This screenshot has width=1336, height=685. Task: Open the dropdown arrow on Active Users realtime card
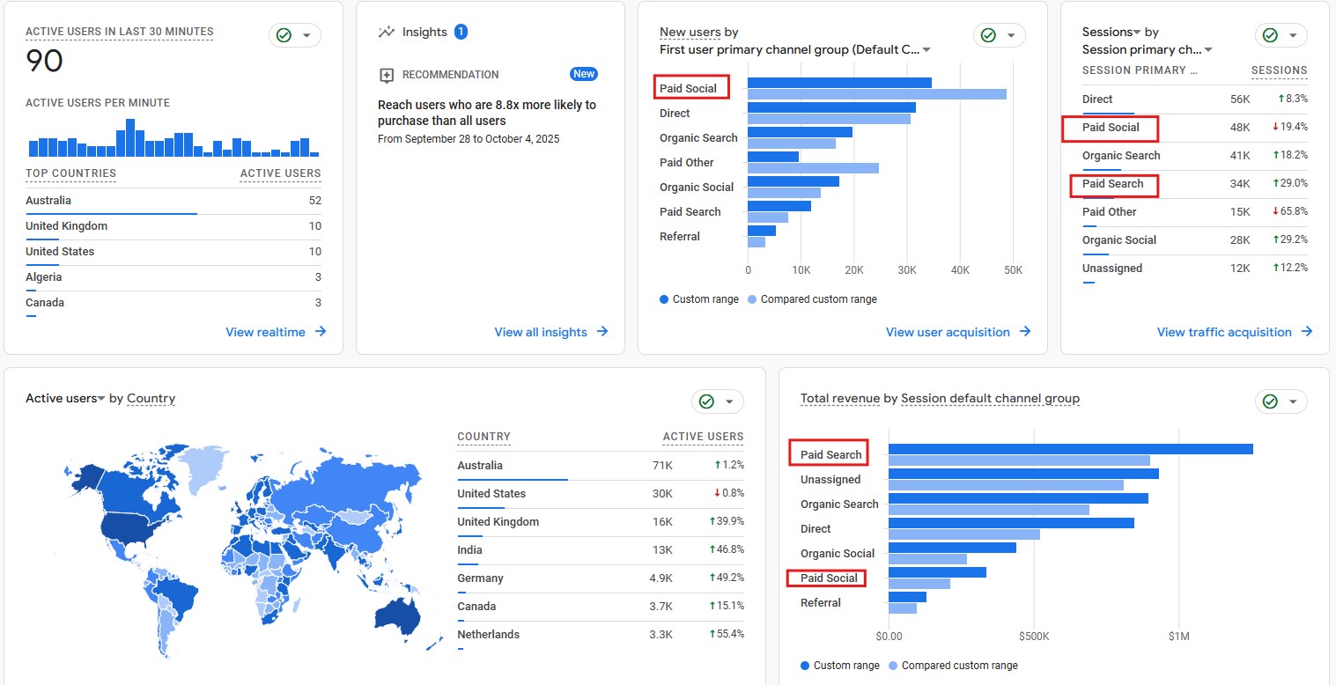[306, 35]
